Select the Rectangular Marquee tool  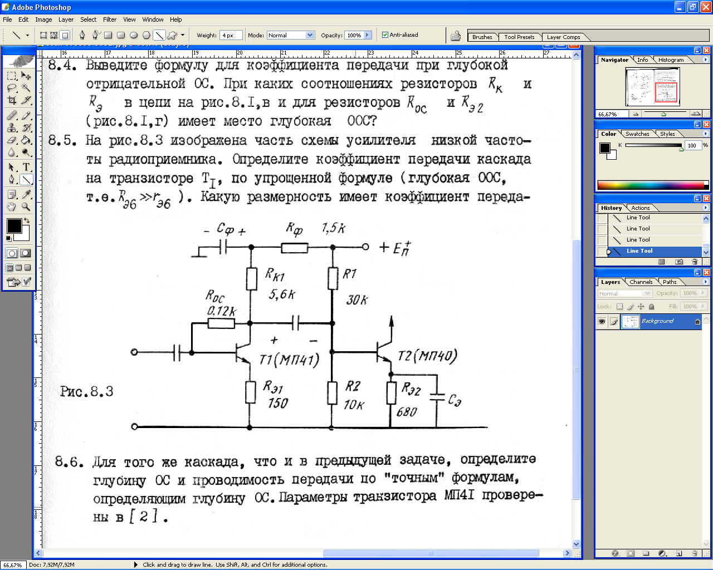(x=12, y=76)
